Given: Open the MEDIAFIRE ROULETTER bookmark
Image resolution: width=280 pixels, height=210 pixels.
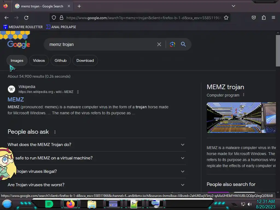Looking at the screenshot, I should (23, 27).
